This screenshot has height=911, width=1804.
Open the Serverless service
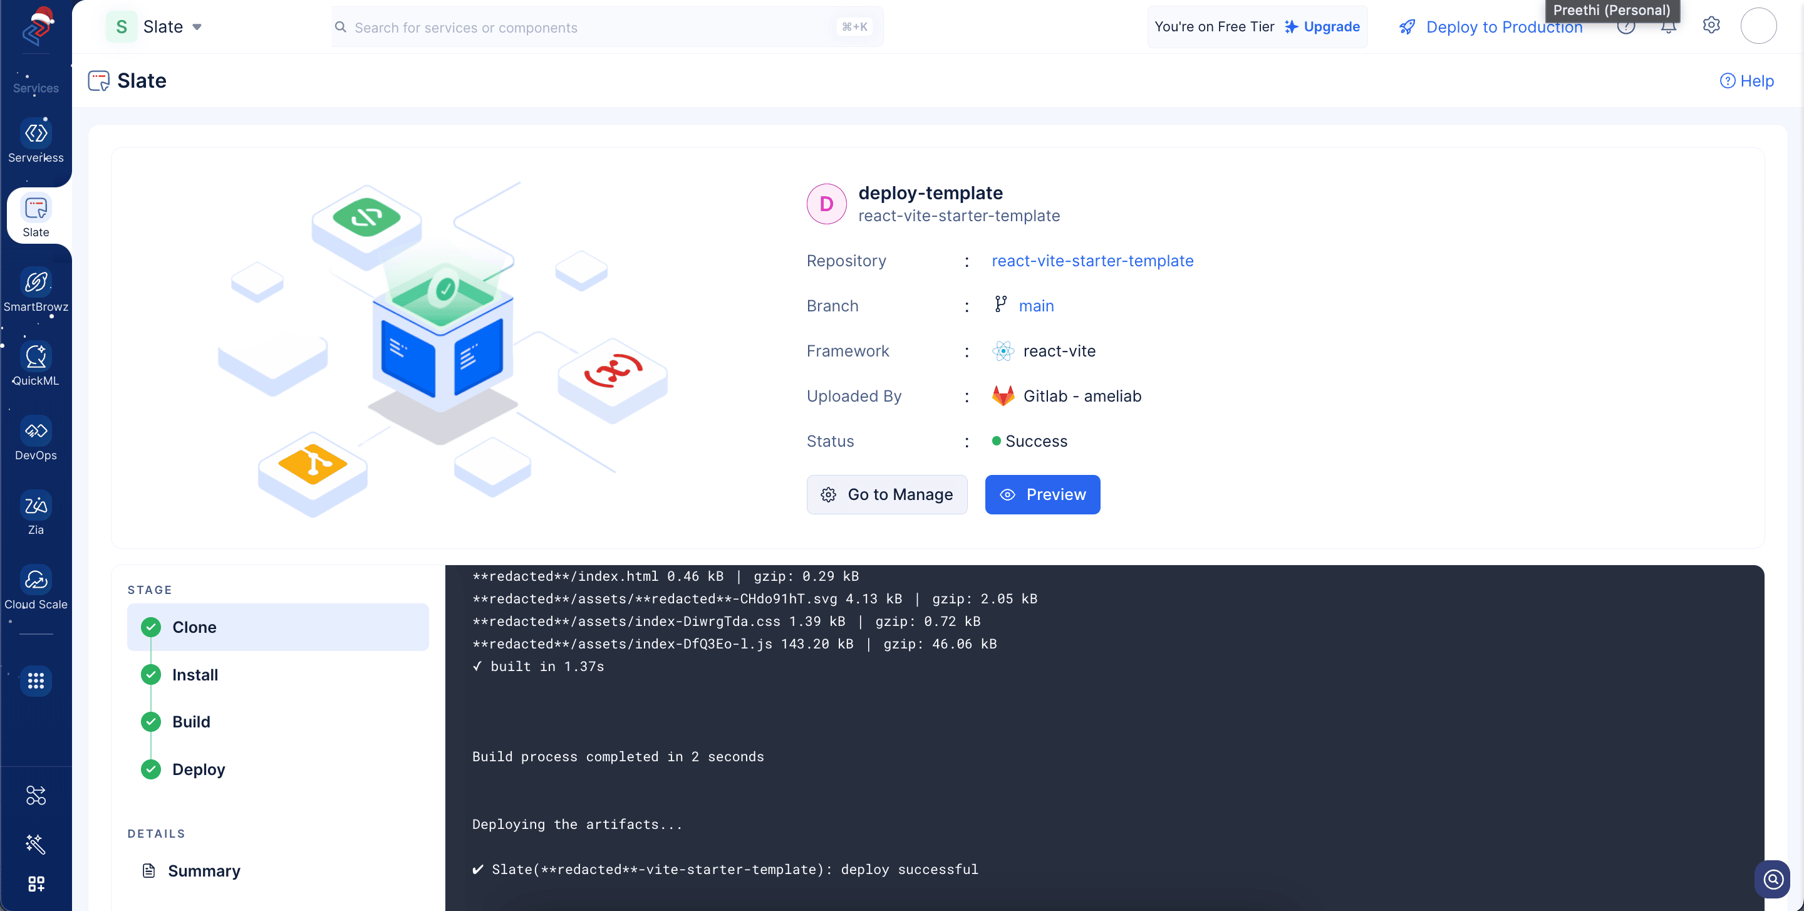(x=36, y=142)
